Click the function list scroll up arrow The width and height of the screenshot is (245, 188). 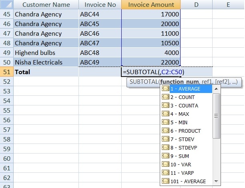point(217,89)
